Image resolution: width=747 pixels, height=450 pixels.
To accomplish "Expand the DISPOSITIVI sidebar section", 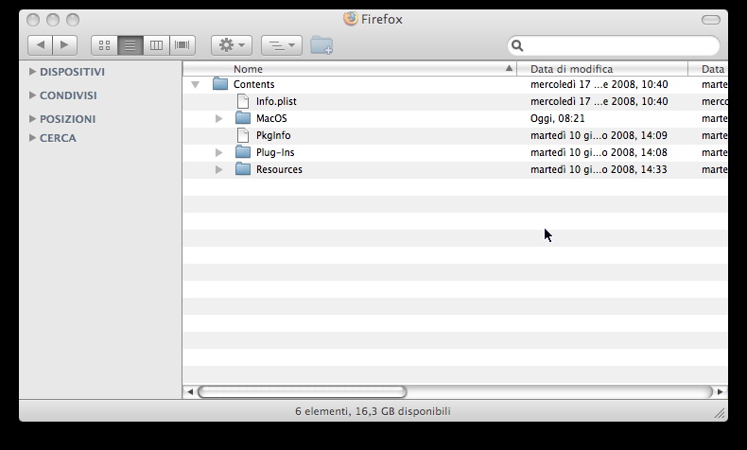I will 32,72.
